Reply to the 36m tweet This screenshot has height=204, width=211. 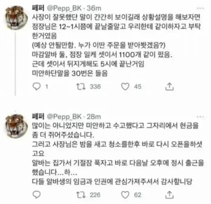(x=37, y=86)
